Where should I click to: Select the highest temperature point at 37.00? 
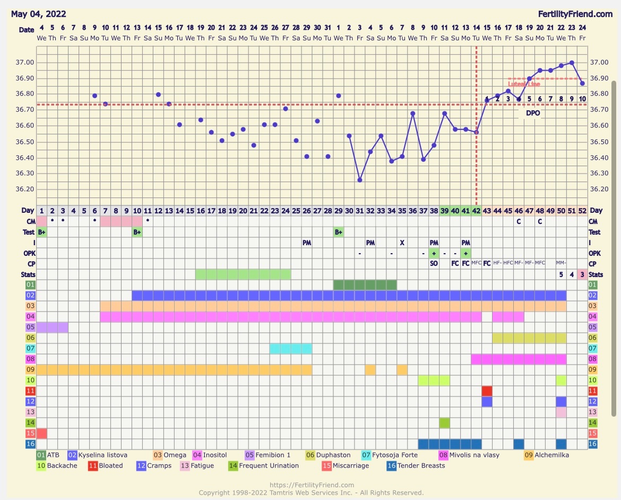click(x=572, y=63)
